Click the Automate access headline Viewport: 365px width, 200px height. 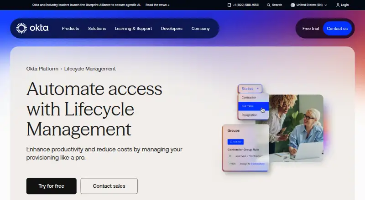(x=94, y=109)
